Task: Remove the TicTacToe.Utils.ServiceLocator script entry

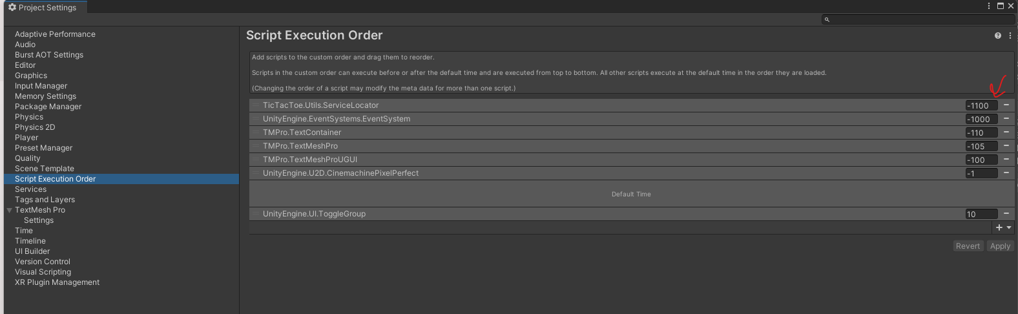Action: 1006,105
